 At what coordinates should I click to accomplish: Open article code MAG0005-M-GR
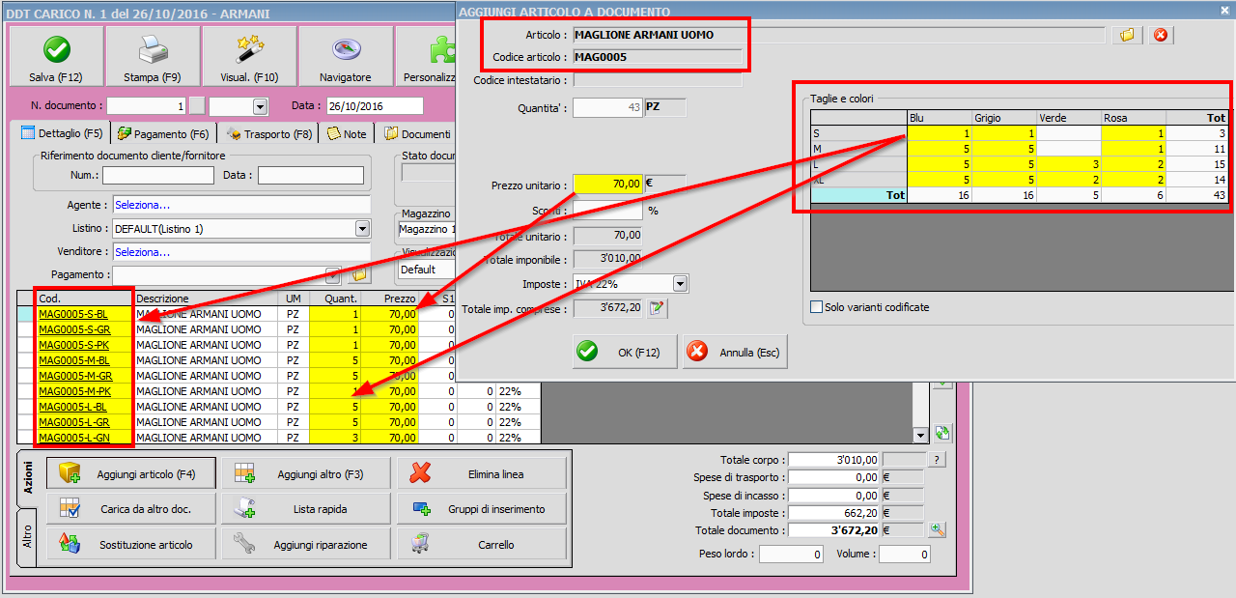(x=75, y=376)
